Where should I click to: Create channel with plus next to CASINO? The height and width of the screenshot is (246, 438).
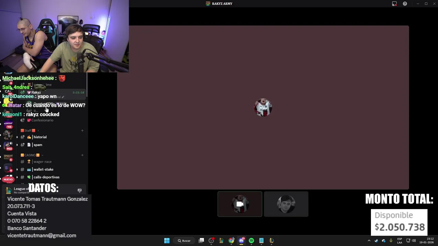(82, 155)
